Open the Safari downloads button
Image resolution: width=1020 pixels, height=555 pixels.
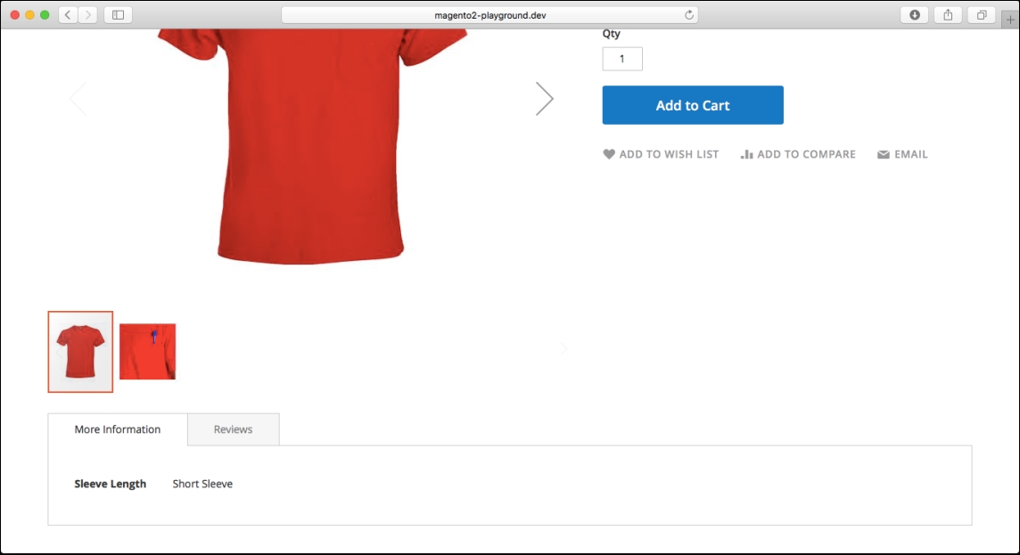tap(914, 15)
